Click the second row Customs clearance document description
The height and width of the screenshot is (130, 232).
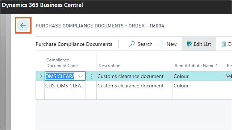[x=130, y=86]
